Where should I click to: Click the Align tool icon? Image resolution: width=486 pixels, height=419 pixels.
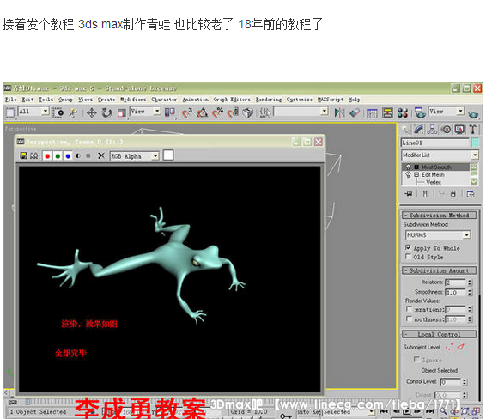(x=355, y=112)
